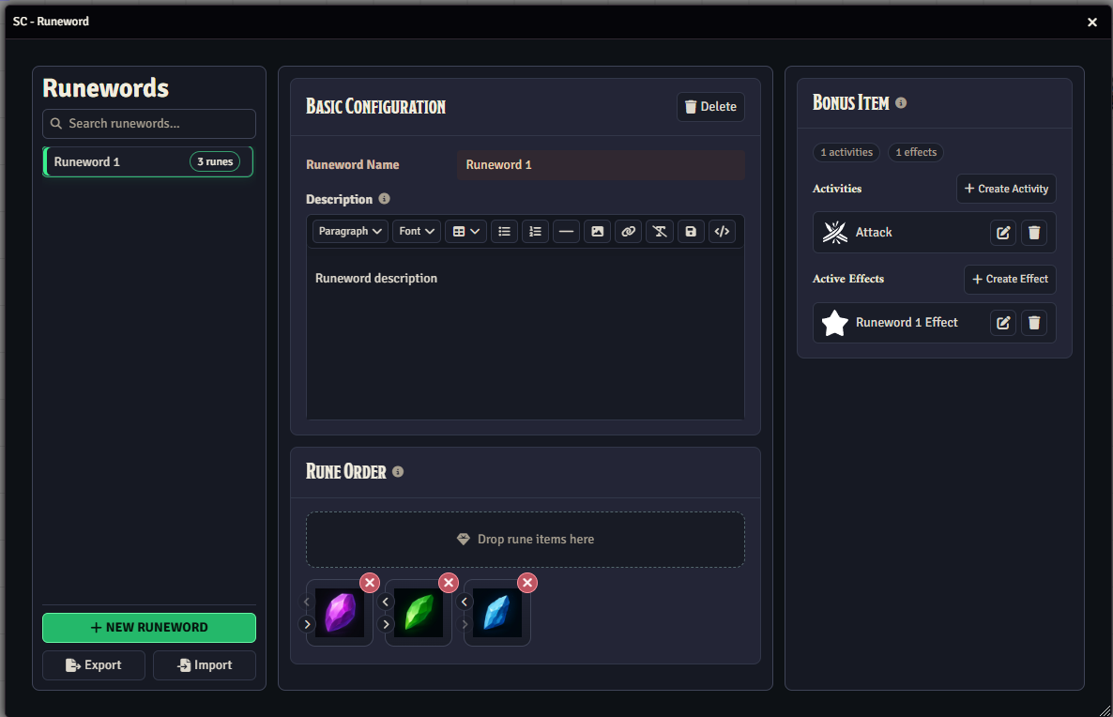
Task: Create a new runeword
Action: click(149, 628)
